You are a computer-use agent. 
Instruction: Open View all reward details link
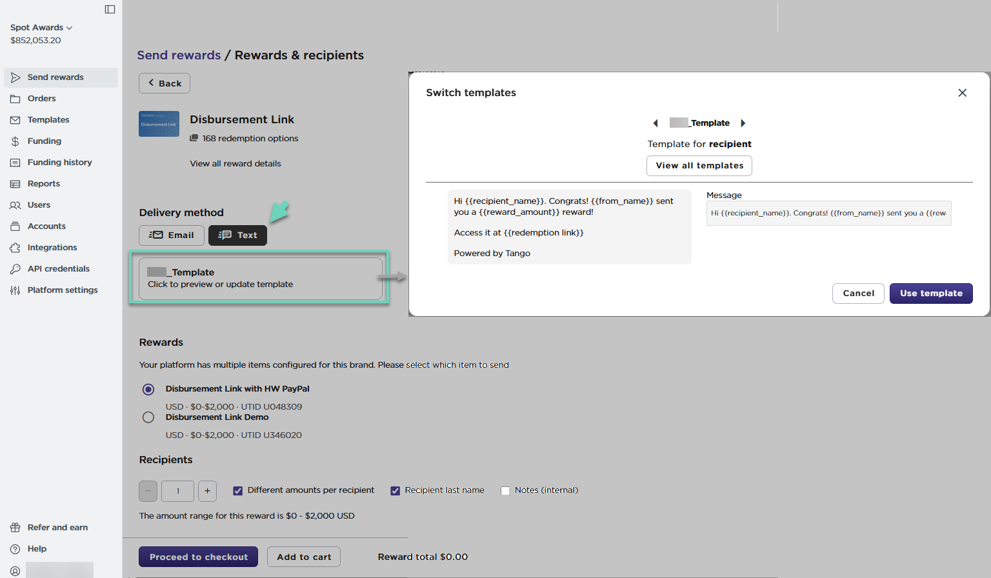click(235, 164)
